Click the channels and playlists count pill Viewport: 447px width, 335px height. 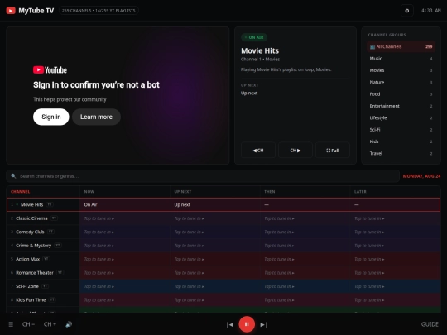pos(99,11)
